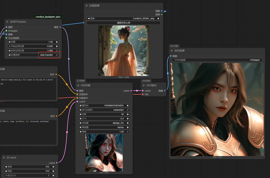
Task: Decrease 步数 with its left arrow
Action: point(80,114)
